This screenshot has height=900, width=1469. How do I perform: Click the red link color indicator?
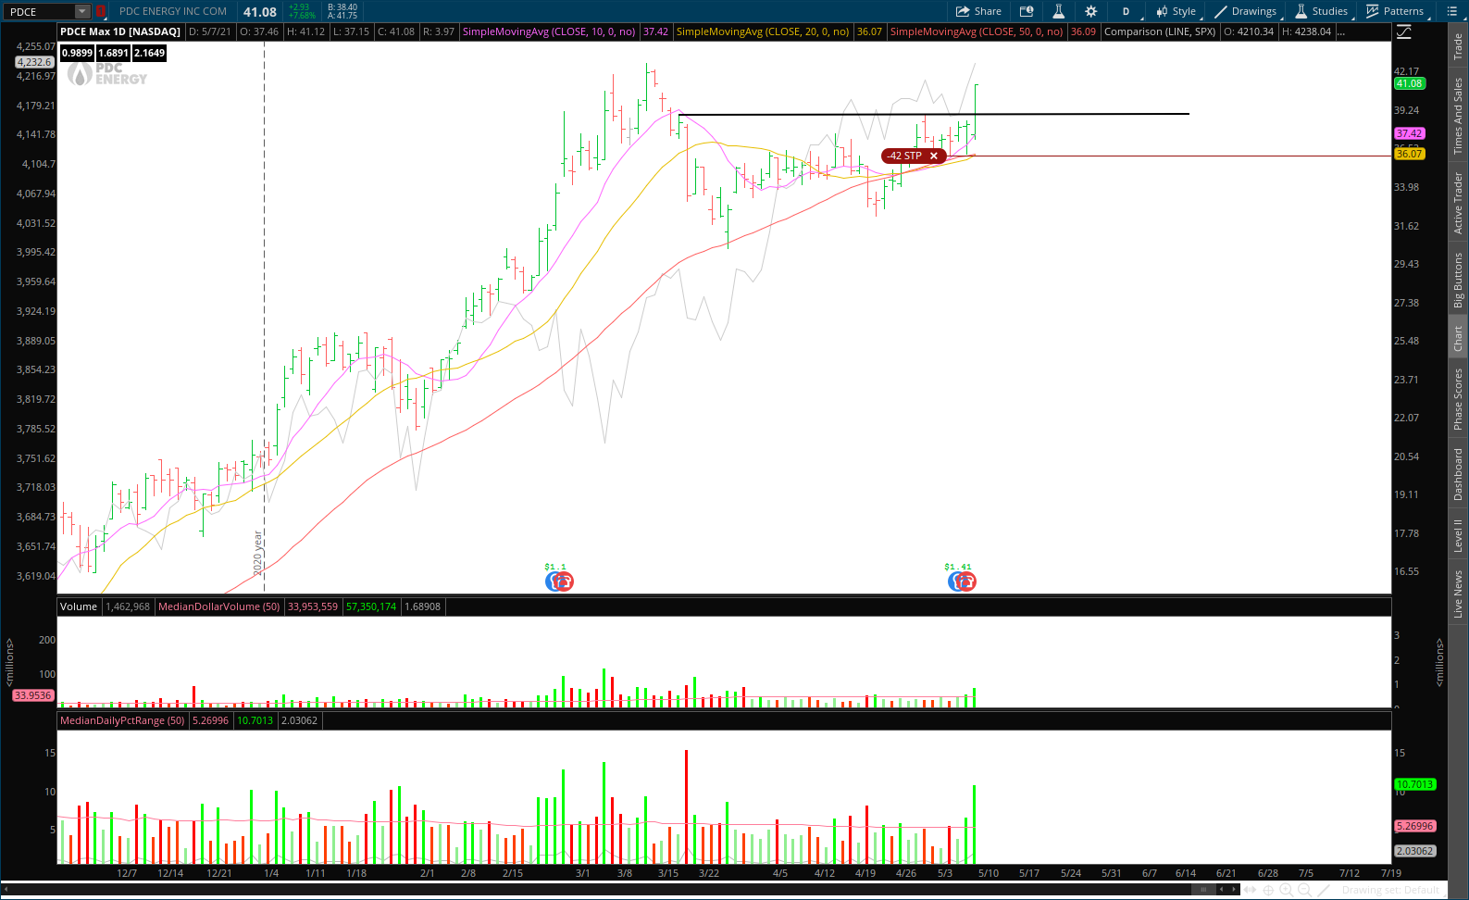tap(100, 11)
